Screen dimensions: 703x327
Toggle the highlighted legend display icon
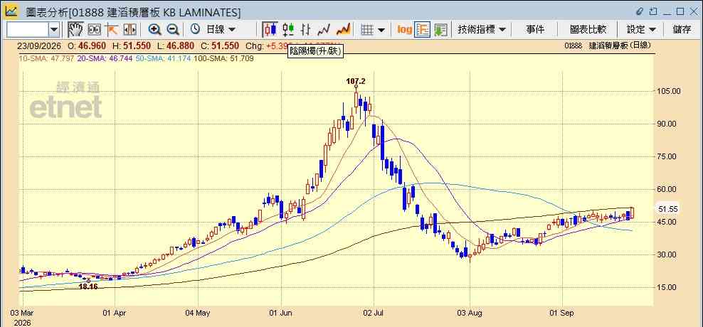(x=423, y=30)
